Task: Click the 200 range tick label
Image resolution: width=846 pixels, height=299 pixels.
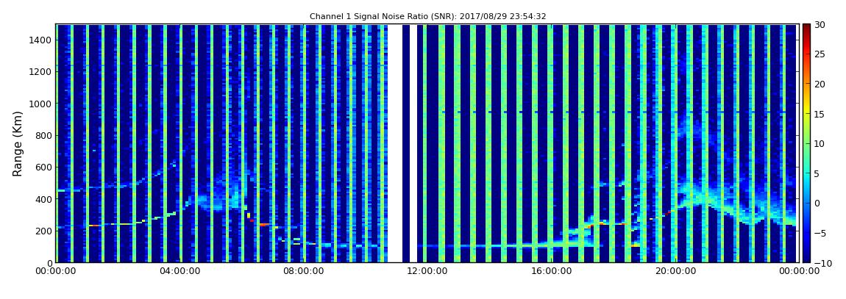Action: [43, 231]
